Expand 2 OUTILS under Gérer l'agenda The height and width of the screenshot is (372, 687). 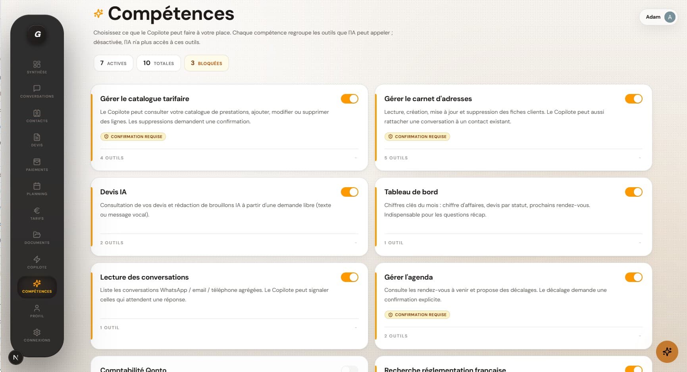point(513,336)
